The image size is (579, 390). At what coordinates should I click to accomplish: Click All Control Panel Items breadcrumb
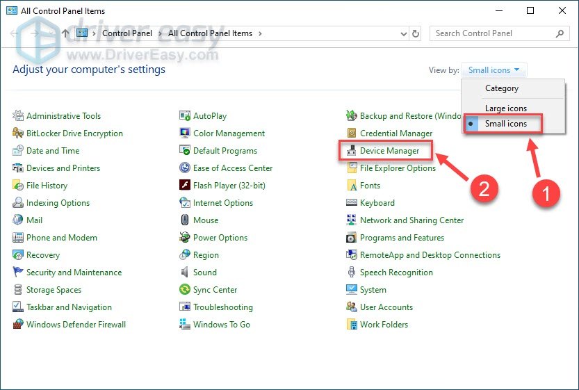pyautogui.click(x=210, y=33)
